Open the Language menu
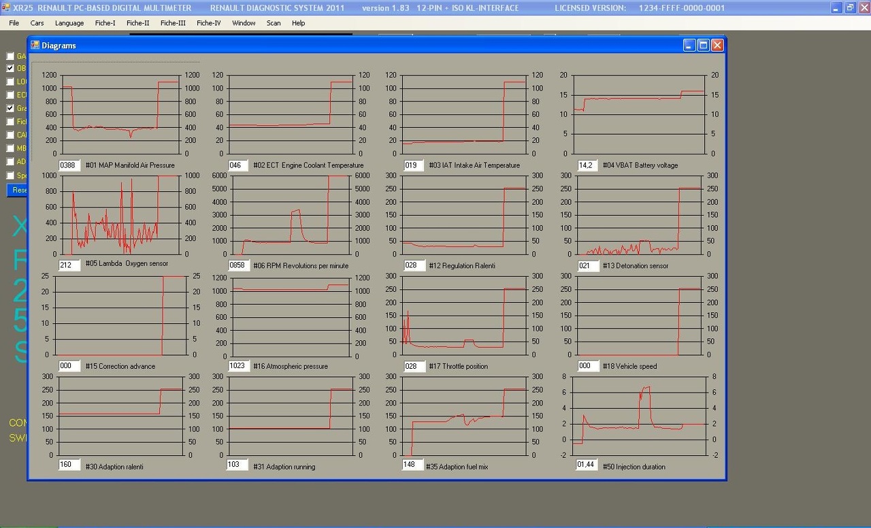This screenshot has height=528, width=871. click(x=69, y=23)
